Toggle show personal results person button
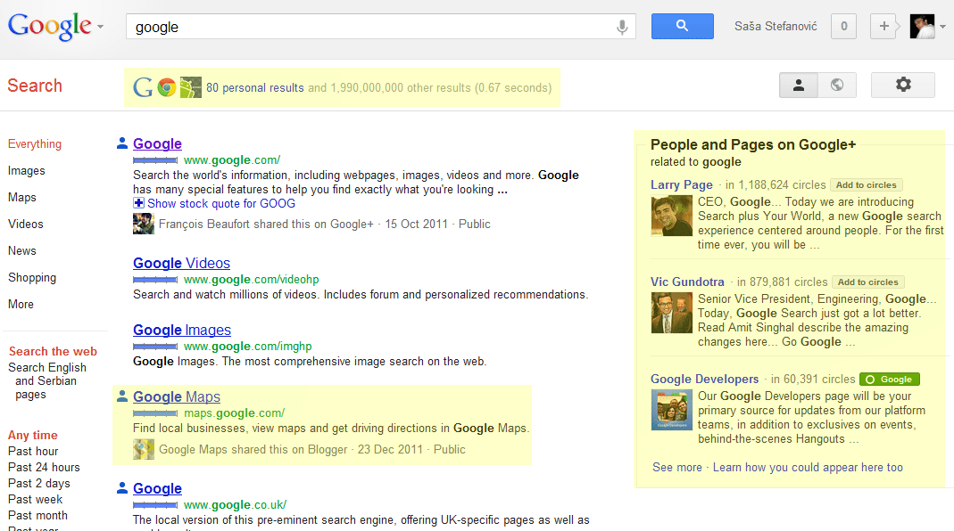Viewport: 954px width, 531px height. click(798, 85)
